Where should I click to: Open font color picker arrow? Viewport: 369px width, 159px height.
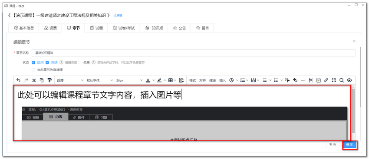(x=154, y=80)
